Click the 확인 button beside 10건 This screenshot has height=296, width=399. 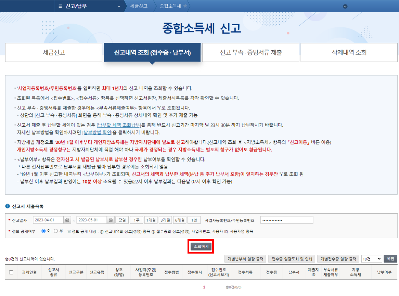[x=390, y=259]
